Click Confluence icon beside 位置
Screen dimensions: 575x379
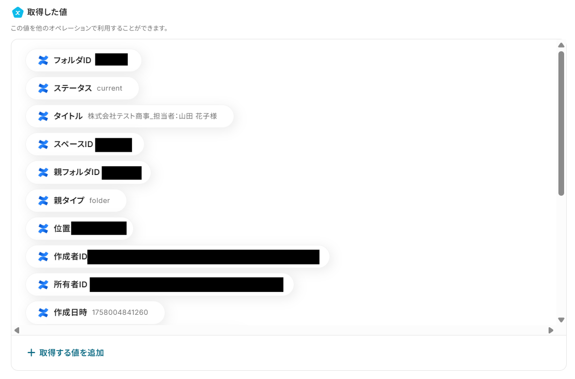pos(44,228)
